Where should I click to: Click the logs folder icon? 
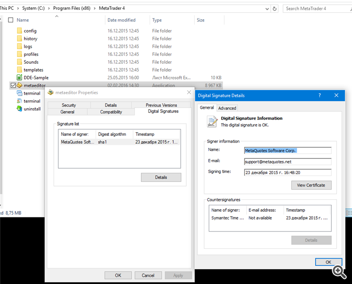coord(20,46)
